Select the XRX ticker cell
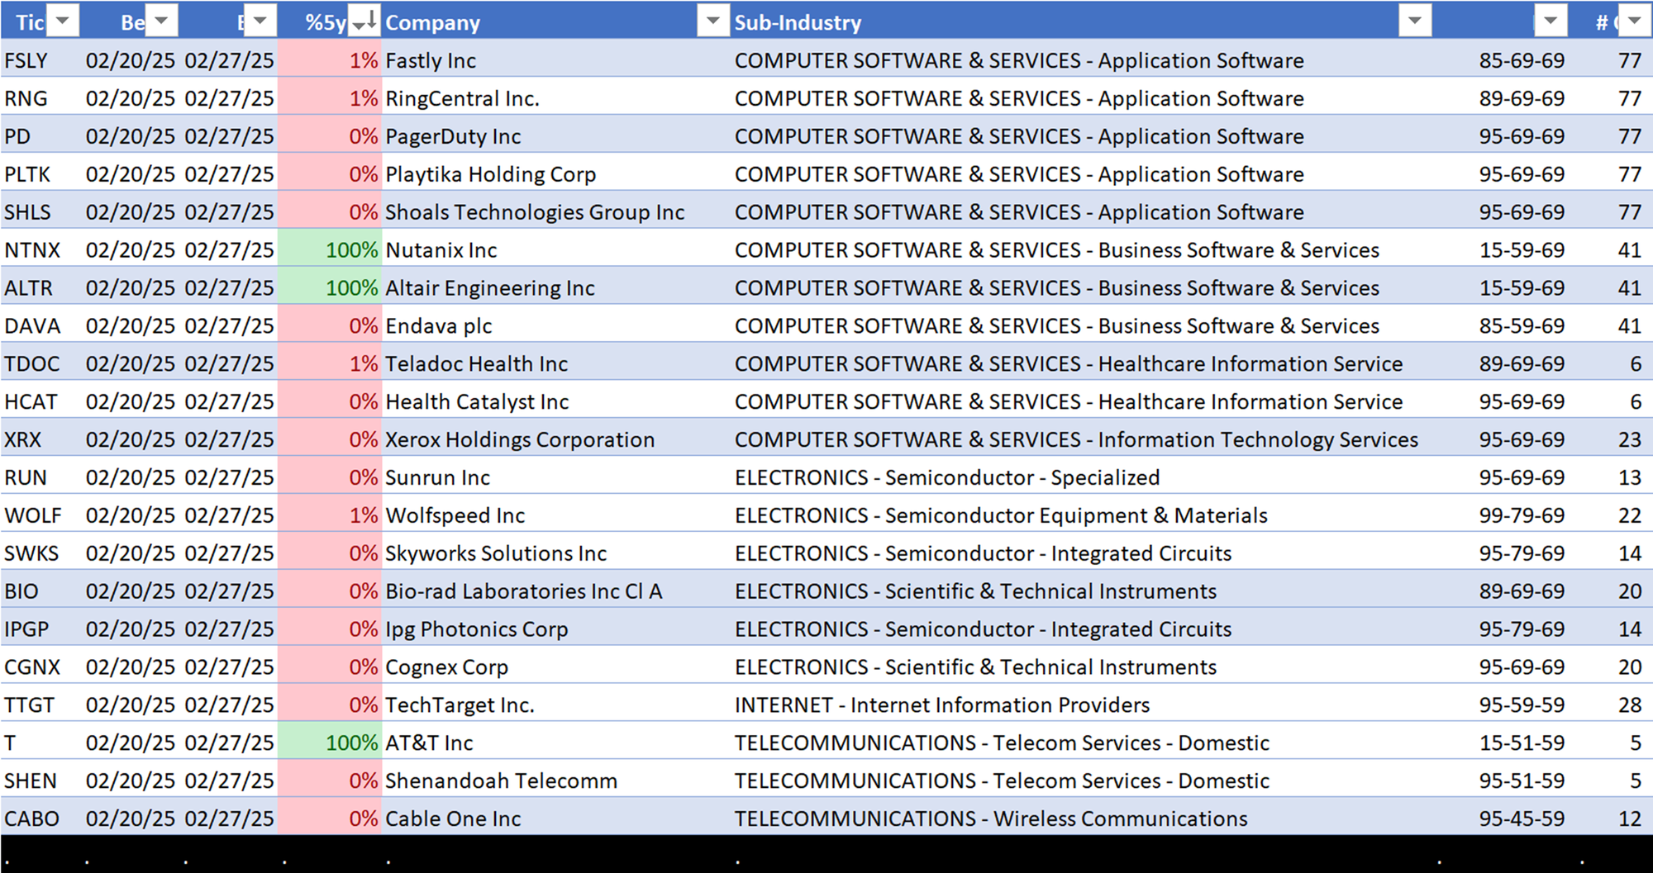 40,440
